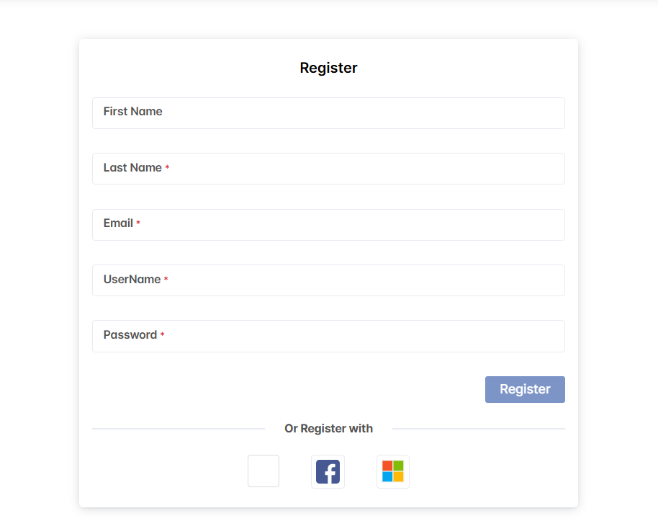Focus the UserName text field
Screen dimensions: 658x529
point(360,280)
